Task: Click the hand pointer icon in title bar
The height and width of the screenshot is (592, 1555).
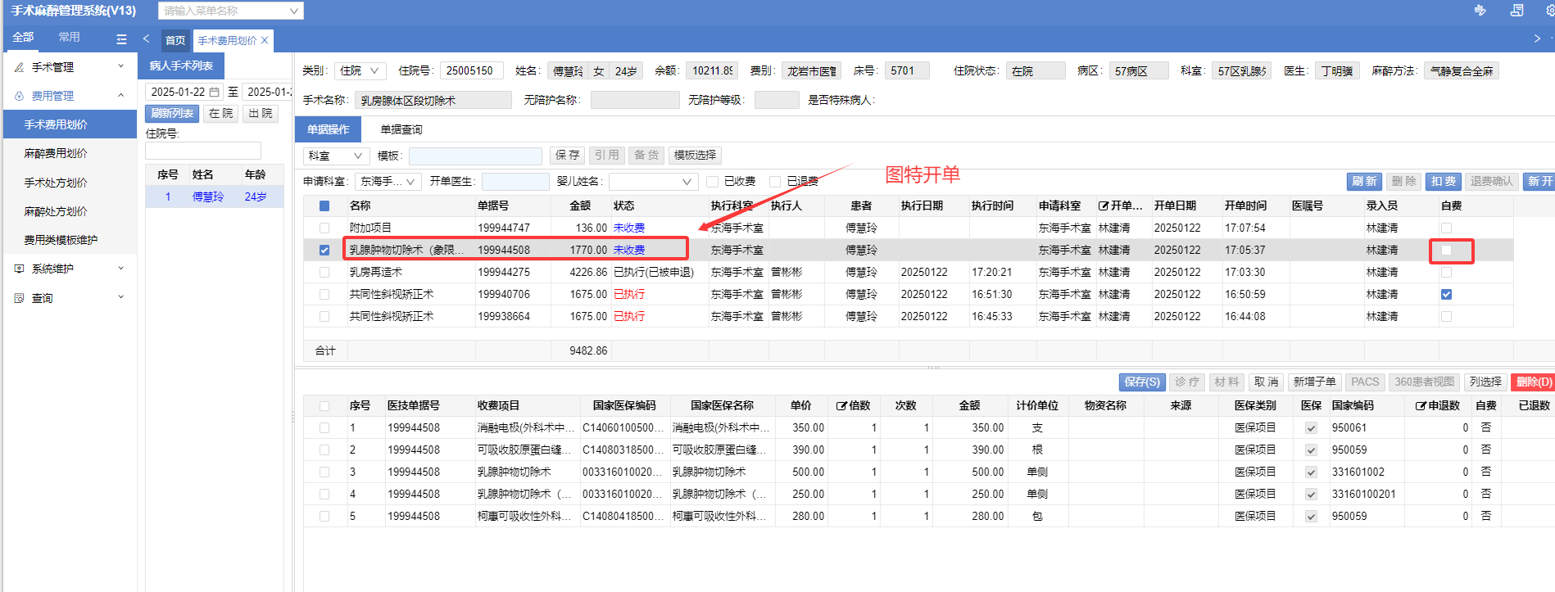Action: pos(1480,11)
